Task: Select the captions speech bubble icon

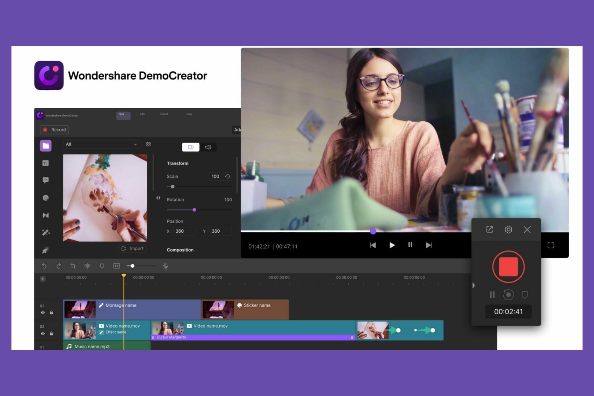Action: [45, 180]
